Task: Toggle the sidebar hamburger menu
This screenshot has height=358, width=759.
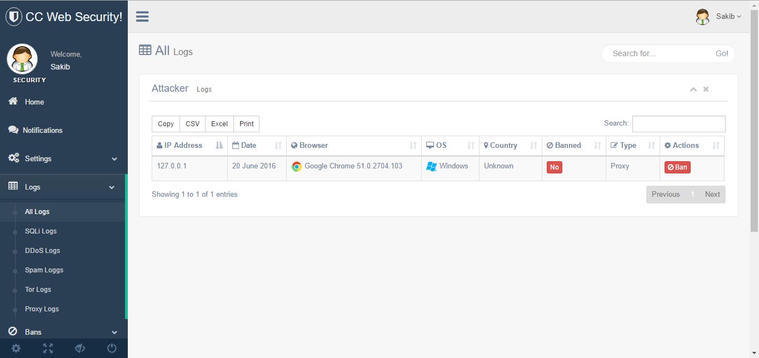Action: 142,16
